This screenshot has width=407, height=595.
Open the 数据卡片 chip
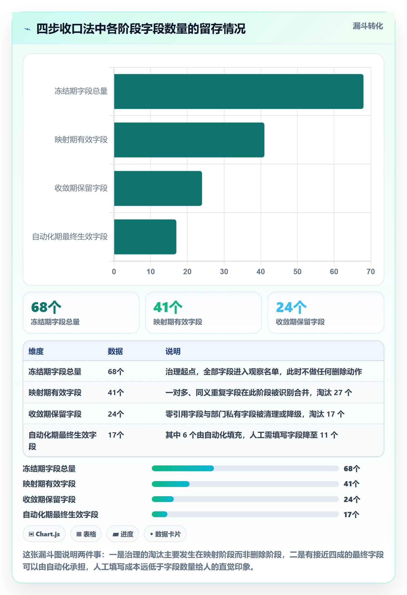tap(165, 534)
